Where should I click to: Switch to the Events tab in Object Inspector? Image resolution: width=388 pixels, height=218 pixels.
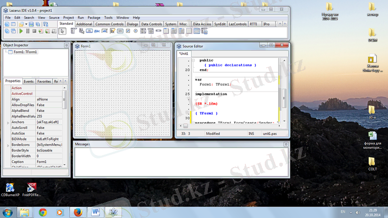coord(29,81)
